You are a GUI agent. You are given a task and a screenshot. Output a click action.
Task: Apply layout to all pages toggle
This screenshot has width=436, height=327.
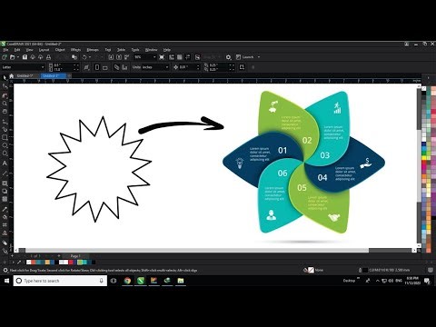coord(116,67)
